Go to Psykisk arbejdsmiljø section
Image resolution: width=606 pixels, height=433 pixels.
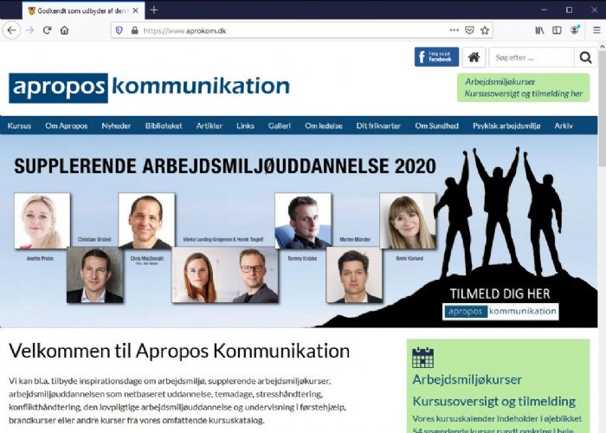coord(506,126)
